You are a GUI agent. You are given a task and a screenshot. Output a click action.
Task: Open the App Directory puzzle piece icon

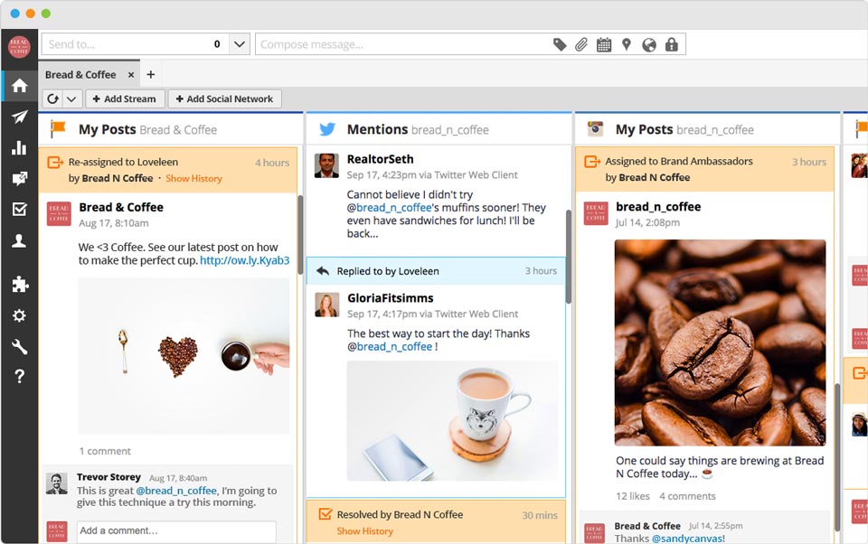pyautogui.click(x=19, y=285)
